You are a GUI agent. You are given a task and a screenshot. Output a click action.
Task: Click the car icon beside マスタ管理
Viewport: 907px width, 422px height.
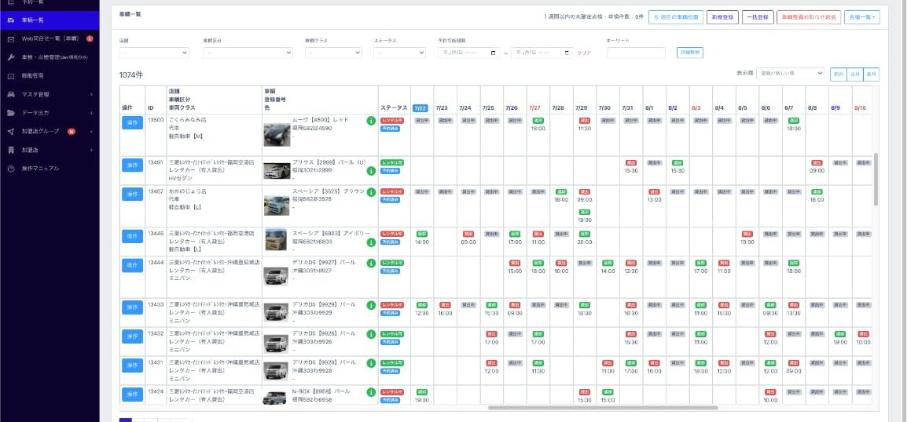(11, 94)
